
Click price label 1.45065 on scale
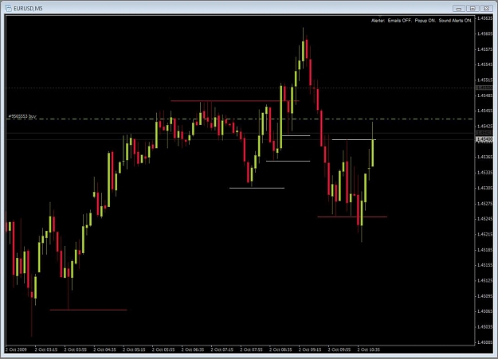tap(485, 311)
